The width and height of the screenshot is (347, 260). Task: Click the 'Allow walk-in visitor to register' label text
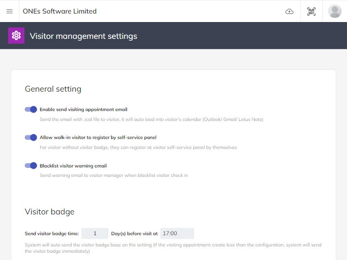[x=98, y=137]
